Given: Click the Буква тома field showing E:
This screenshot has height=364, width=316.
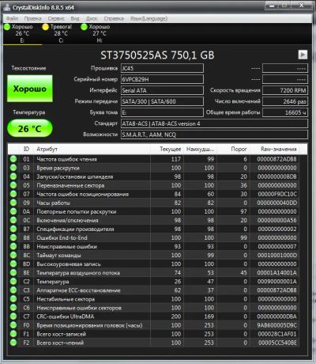Looking at the screenshot, I should coord(162,112).
